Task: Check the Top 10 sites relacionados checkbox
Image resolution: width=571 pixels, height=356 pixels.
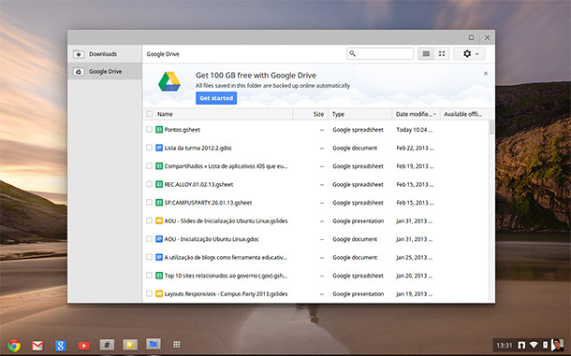Action: coord(149,276)
